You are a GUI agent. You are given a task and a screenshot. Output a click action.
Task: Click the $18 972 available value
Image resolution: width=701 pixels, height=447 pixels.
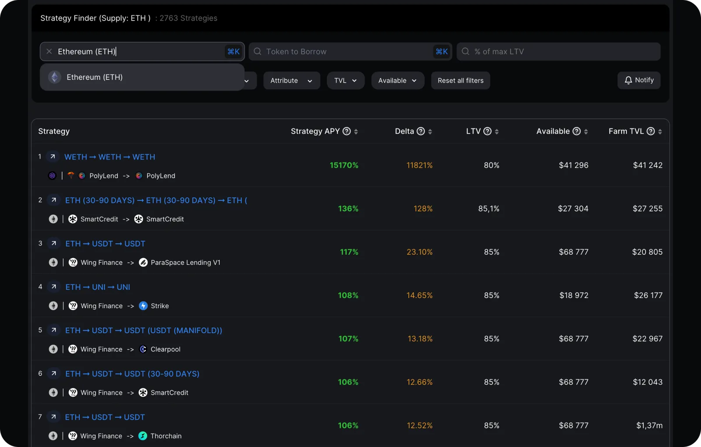click(x=574, y=295)
